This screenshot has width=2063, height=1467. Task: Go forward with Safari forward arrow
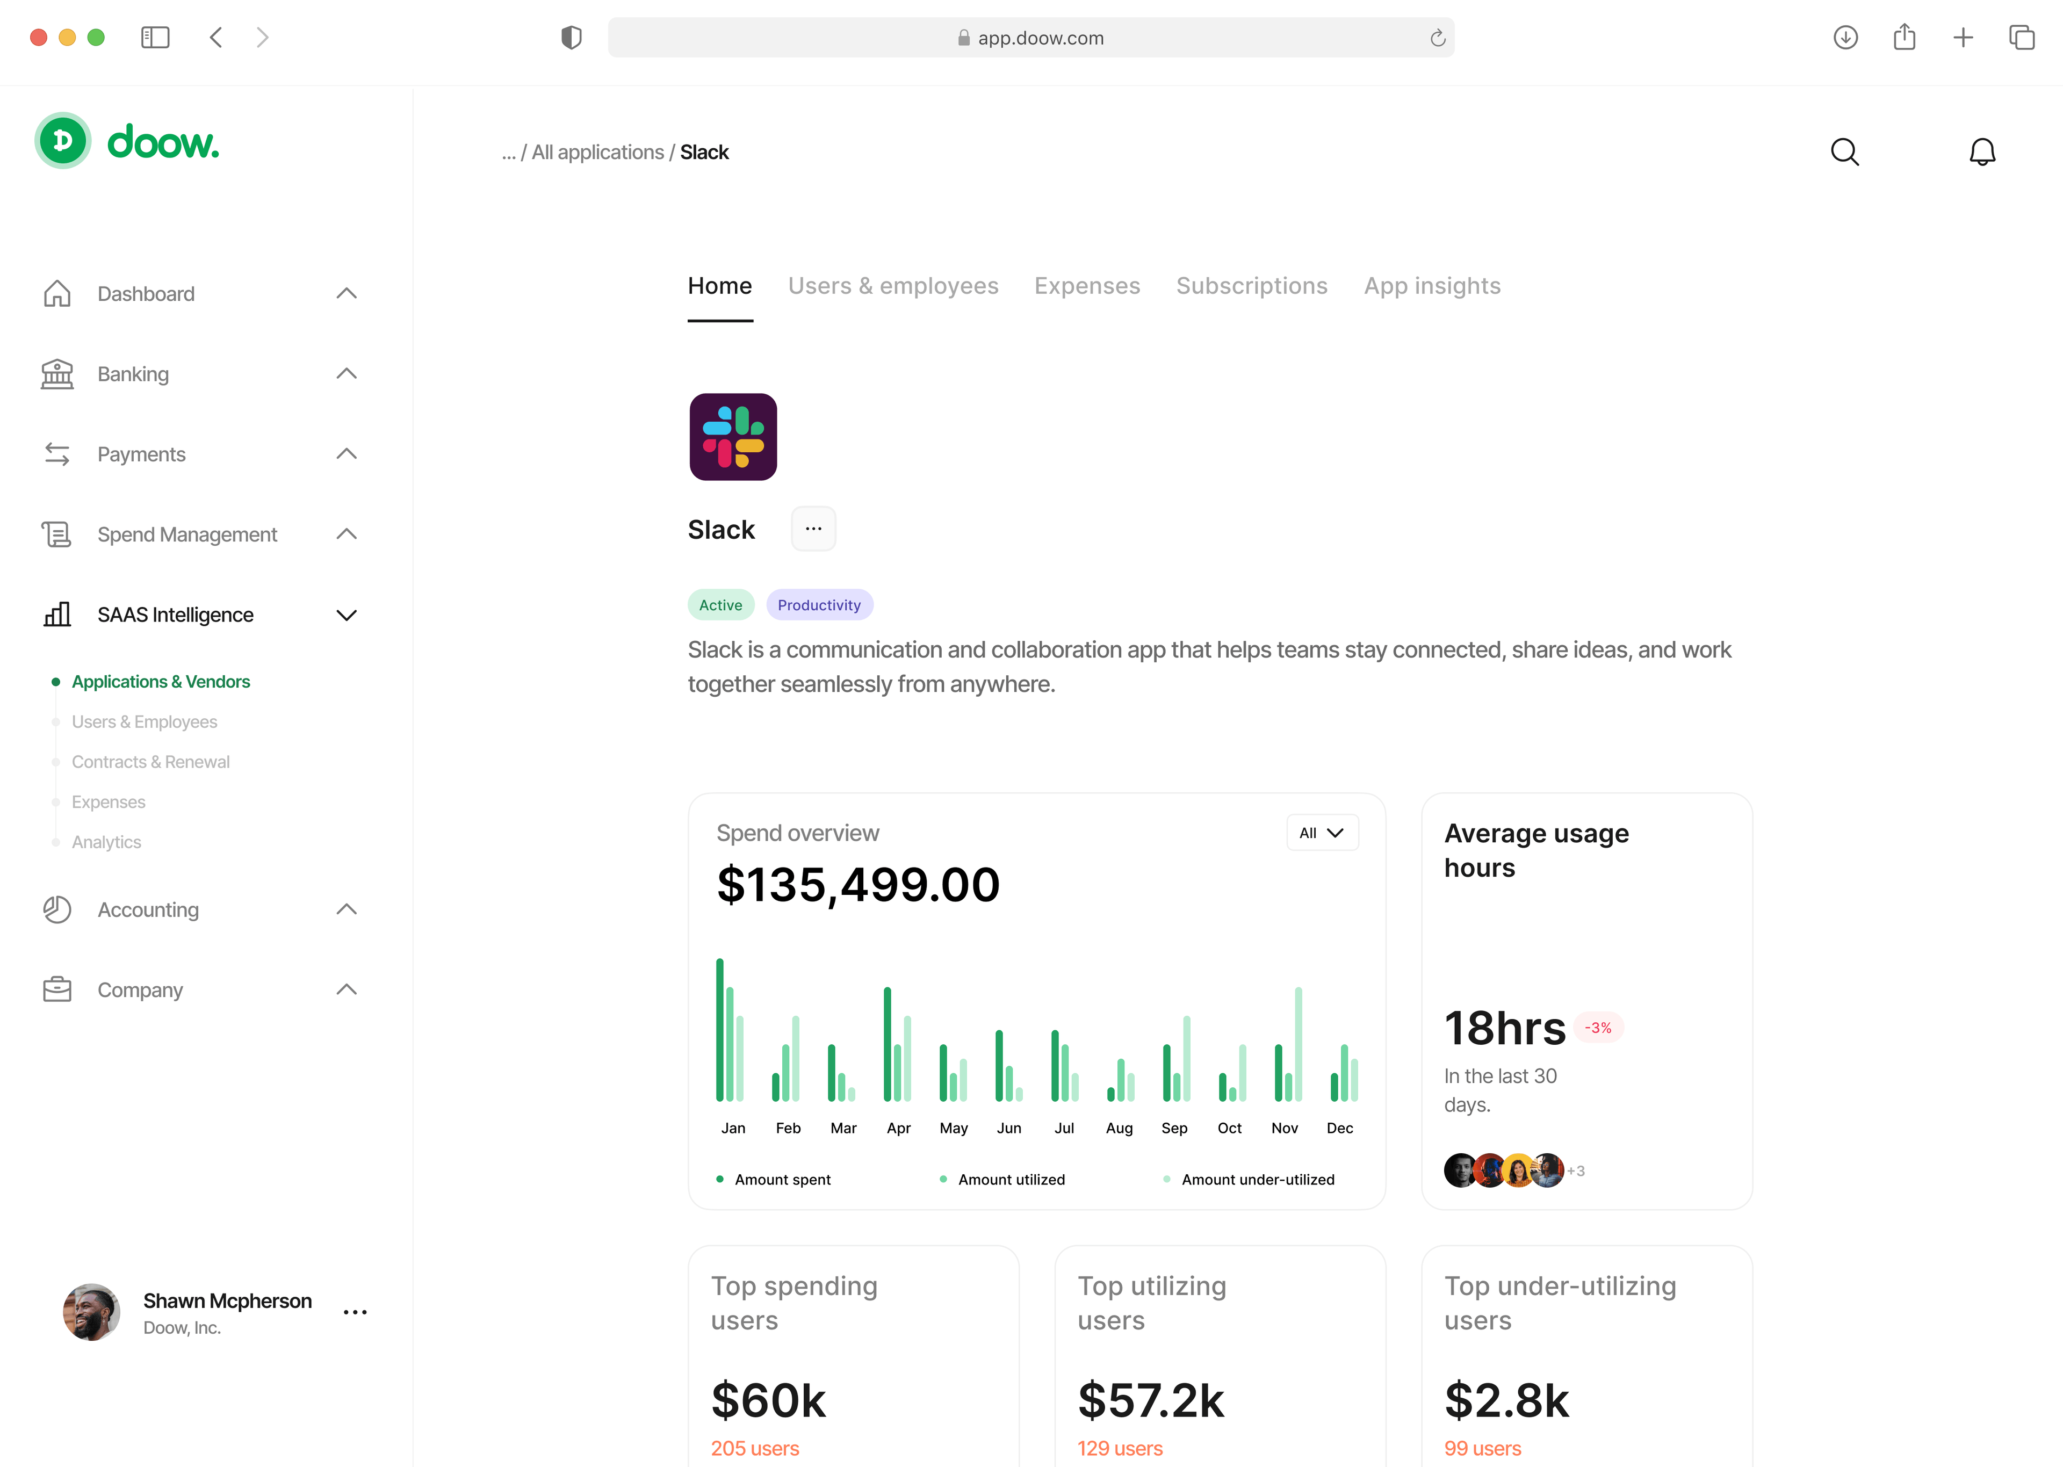pos(262,37)
